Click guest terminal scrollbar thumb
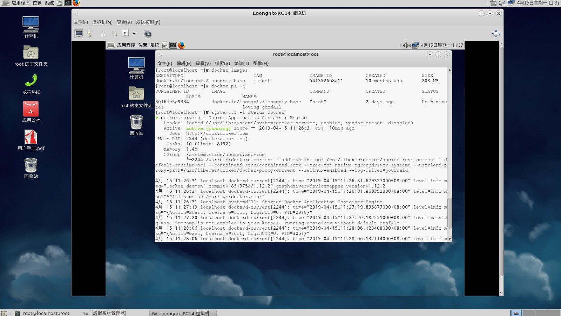 [450, 213]
